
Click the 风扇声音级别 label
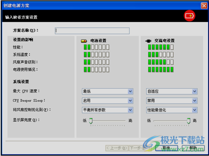pyautogui.click(x=25, y=62)
